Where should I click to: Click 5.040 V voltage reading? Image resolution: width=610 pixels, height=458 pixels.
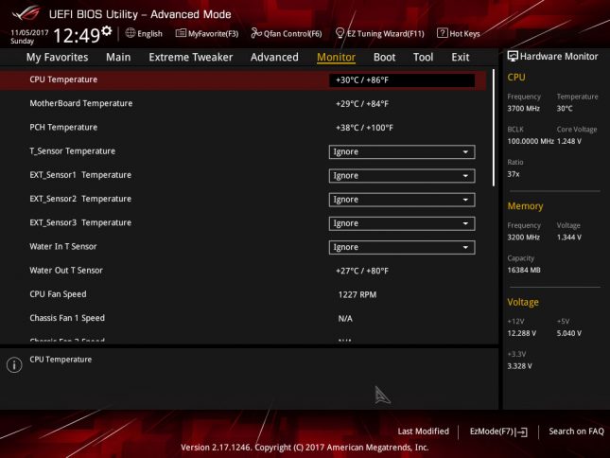568,333
